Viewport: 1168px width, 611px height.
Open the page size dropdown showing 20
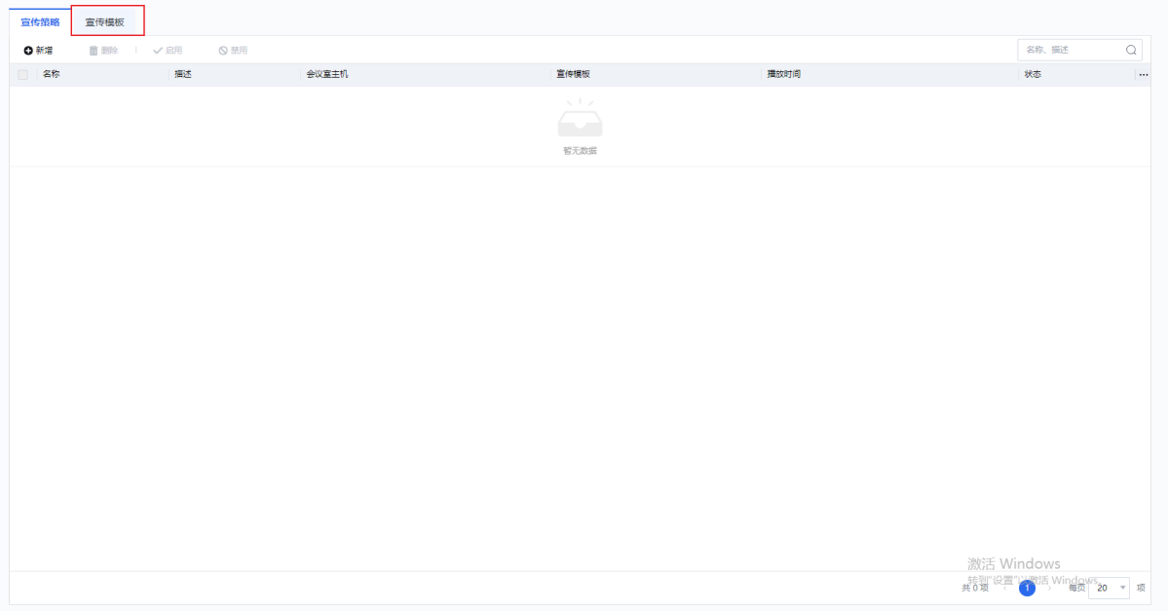[1109, 588]
